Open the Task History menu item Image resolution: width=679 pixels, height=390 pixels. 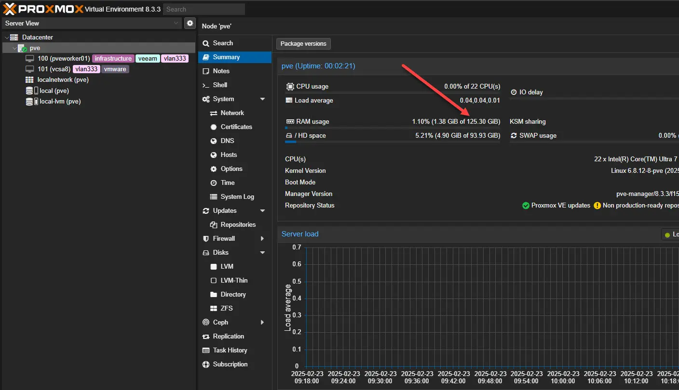point(230,351)
